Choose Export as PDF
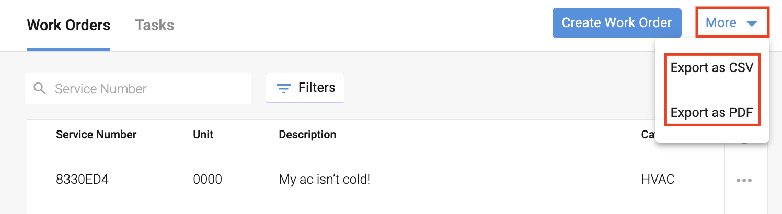 click(x=712, y=112)
